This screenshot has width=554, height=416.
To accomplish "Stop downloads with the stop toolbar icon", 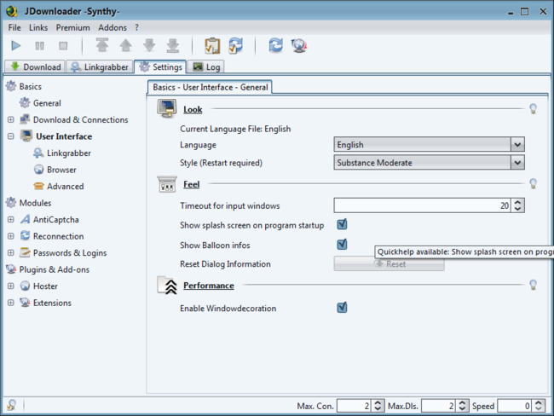I will click(x=63, y=45).
